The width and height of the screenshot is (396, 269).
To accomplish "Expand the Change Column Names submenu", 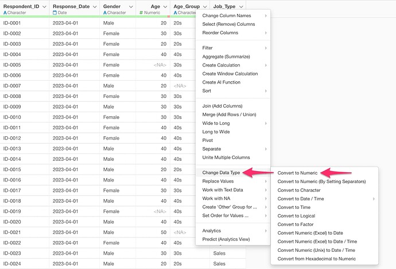I will (x=234, y=15).
